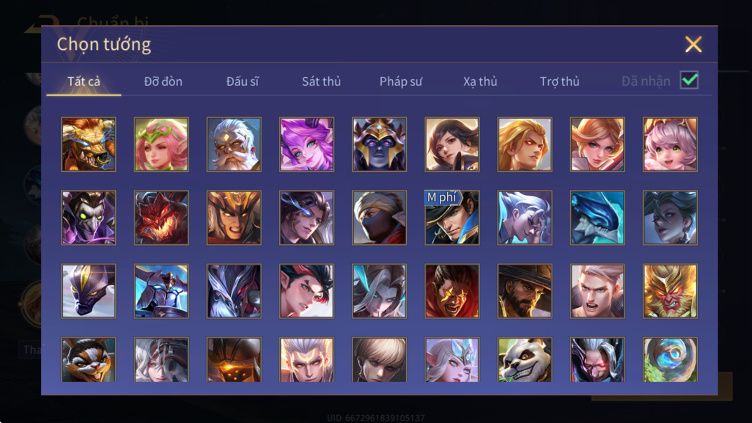The height and width of the screenshot is (423, 752).
Task: Show the Xạ thủ hero list
Action: coord(480,82)
